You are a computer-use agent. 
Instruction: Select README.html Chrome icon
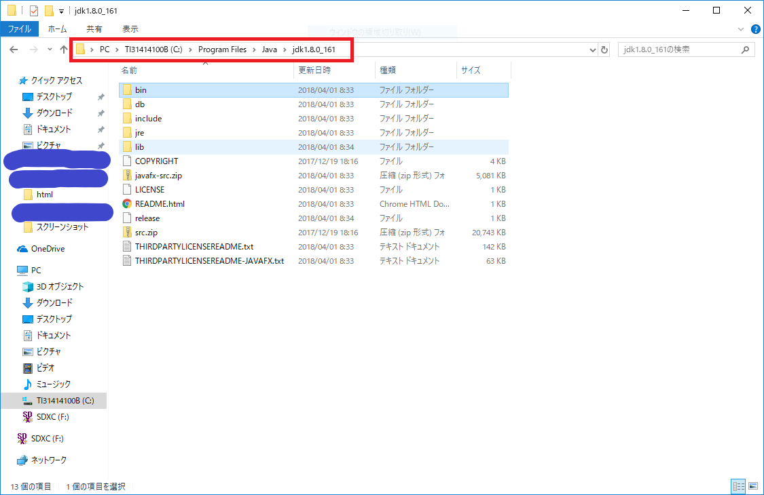pyautogui.click(x=127, y=204)
